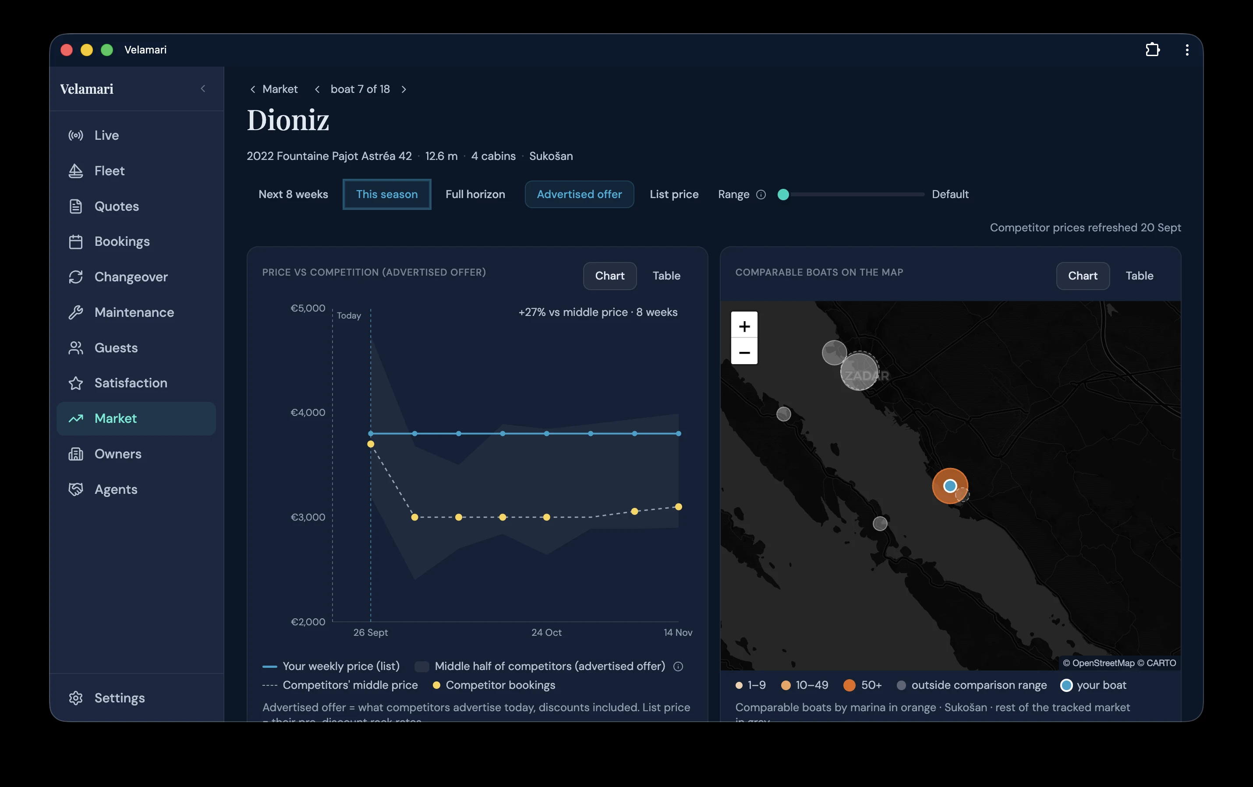Click the Quotes document icon
The height and width of the screenshot is (787, 1253).
pyautogui.click(x=76, y=206)
